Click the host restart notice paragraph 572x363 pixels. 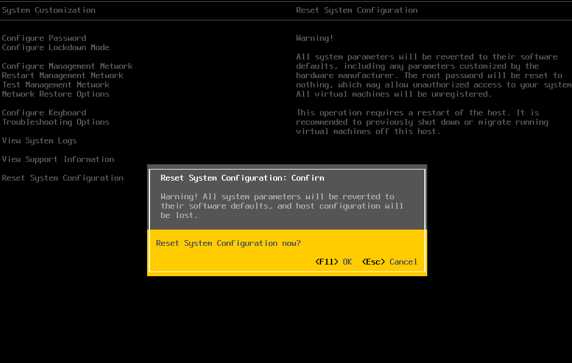pos(422,122)
